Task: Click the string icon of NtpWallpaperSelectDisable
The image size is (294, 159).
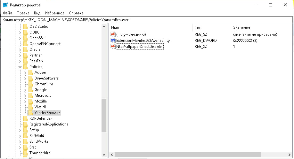Action: [x=113, y=46]
